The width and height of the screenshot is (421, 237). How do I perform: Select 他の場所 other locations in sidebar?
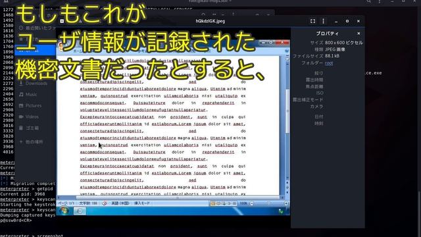tap(34, 142)
